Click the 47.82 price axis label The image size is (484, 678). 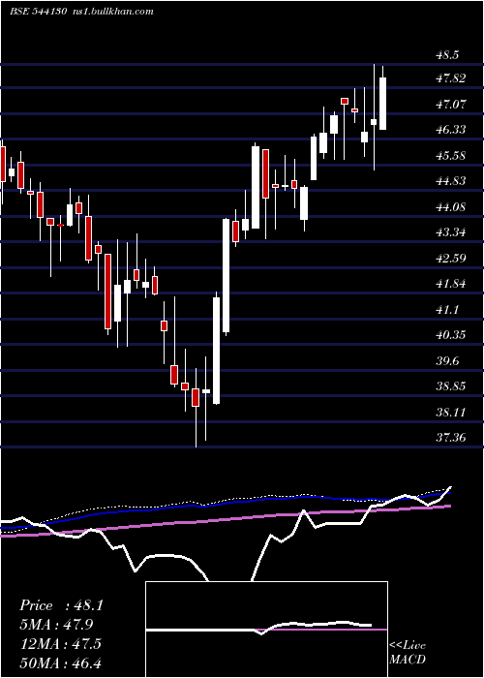[451, 78]
